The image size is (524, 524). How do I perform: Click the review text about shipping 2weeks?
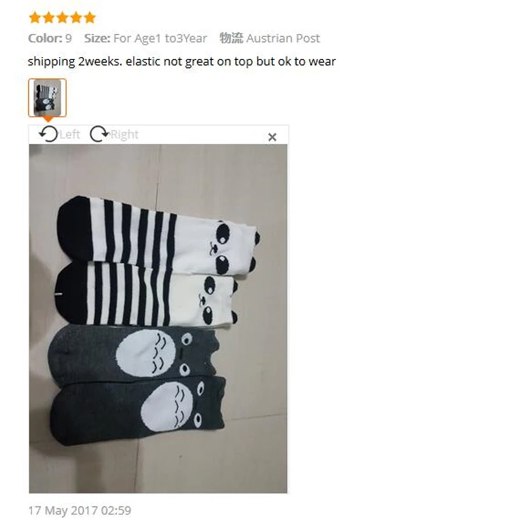click(x=181, y=62)
